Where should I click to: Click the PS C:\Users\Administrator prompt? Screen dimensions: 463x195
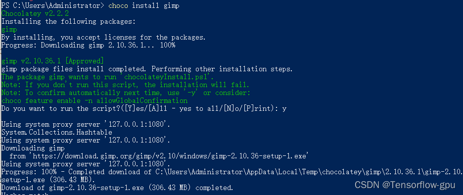pyautogui.click(x=53, y=5)
